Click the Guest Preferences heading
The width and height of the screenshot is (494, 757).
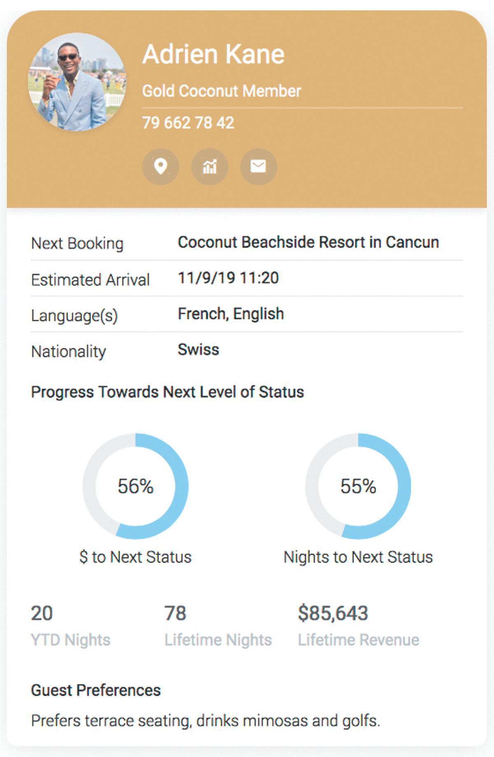pos(96,690)
